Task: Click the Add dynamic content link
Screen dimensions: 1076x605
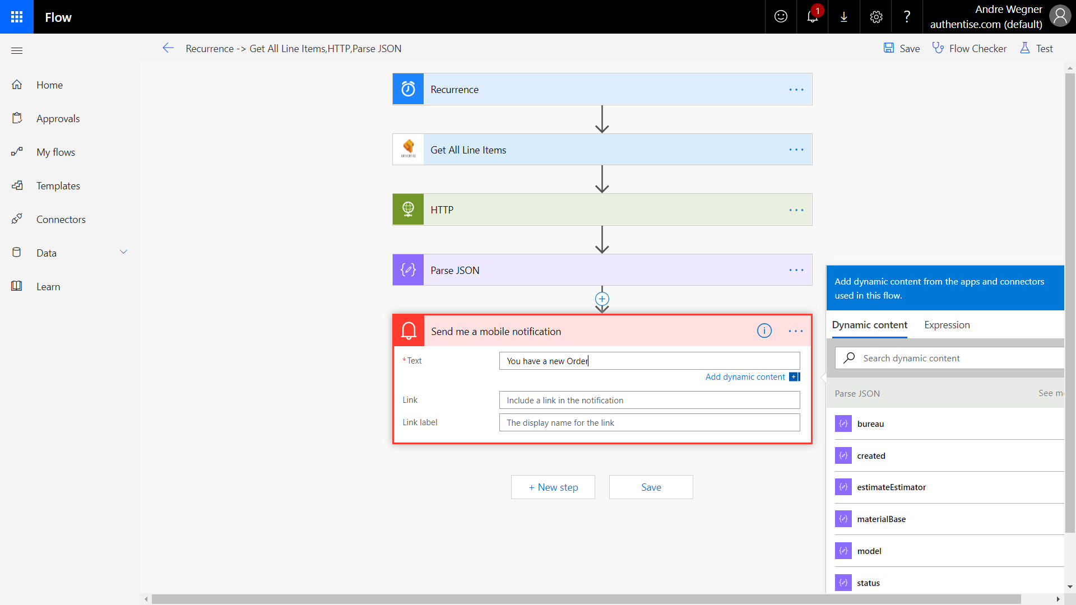Action: tap(745, 377)
